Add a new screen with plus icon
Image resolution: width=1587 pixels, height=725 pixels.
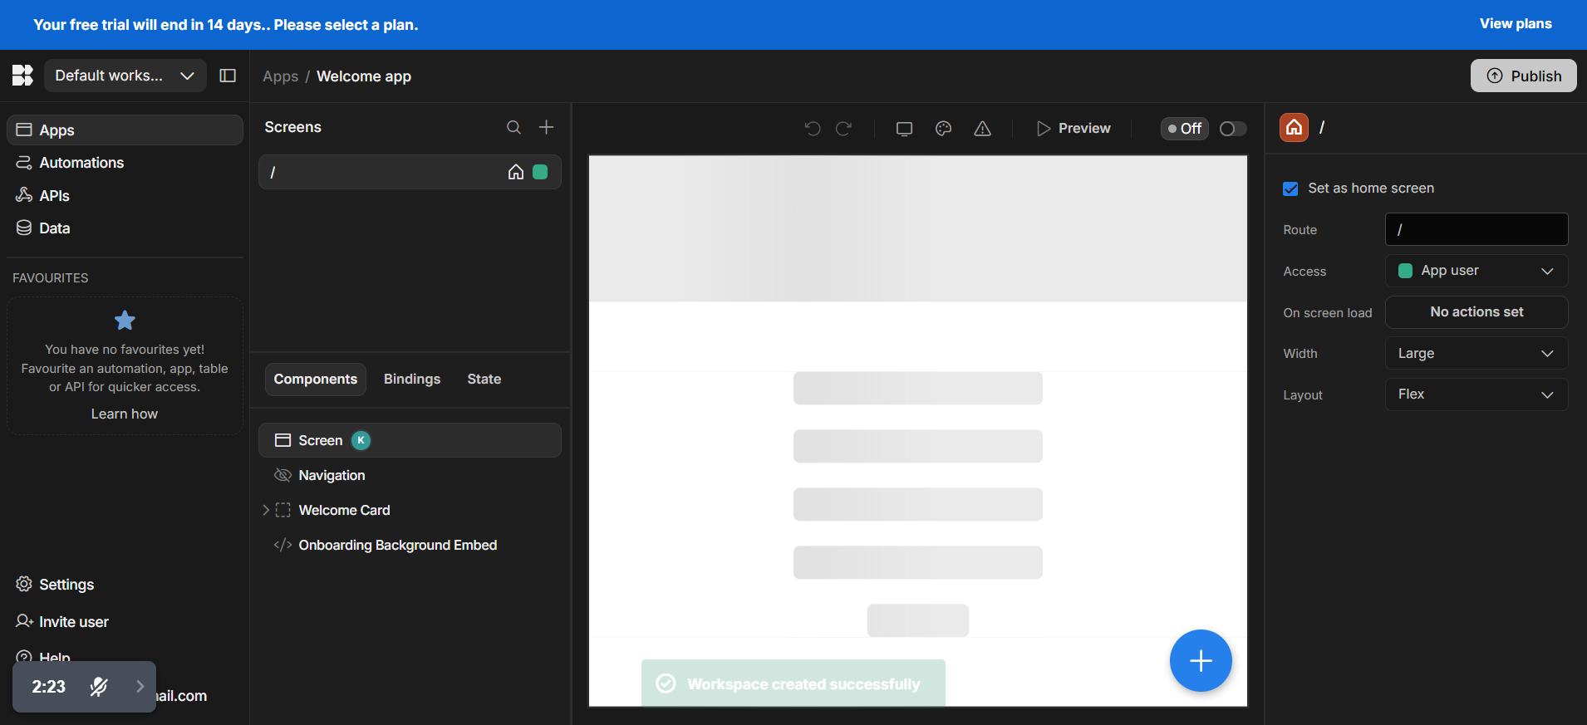click(546, 127)
